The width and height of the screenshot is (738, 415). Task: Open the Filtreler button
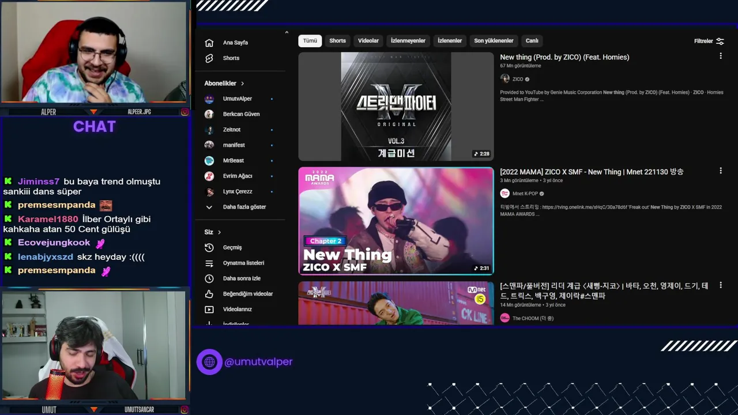[709, 41]
